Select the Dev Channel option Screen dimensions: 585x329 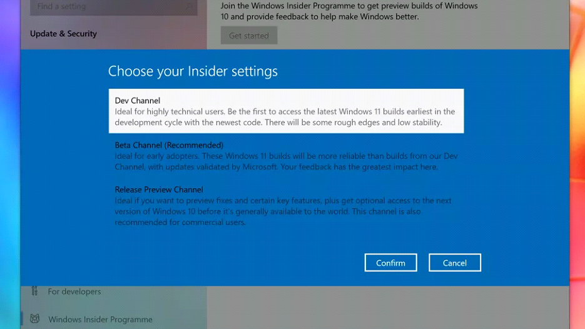click(x=286, y=111)
